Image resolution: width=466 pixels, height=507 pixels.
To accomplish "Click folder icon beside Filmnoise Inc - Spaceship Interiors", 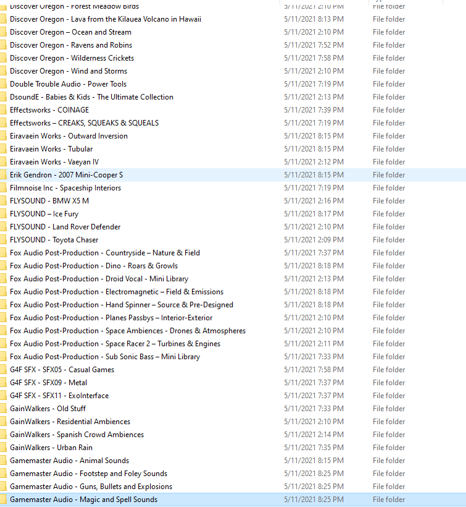I will [3, 188].
